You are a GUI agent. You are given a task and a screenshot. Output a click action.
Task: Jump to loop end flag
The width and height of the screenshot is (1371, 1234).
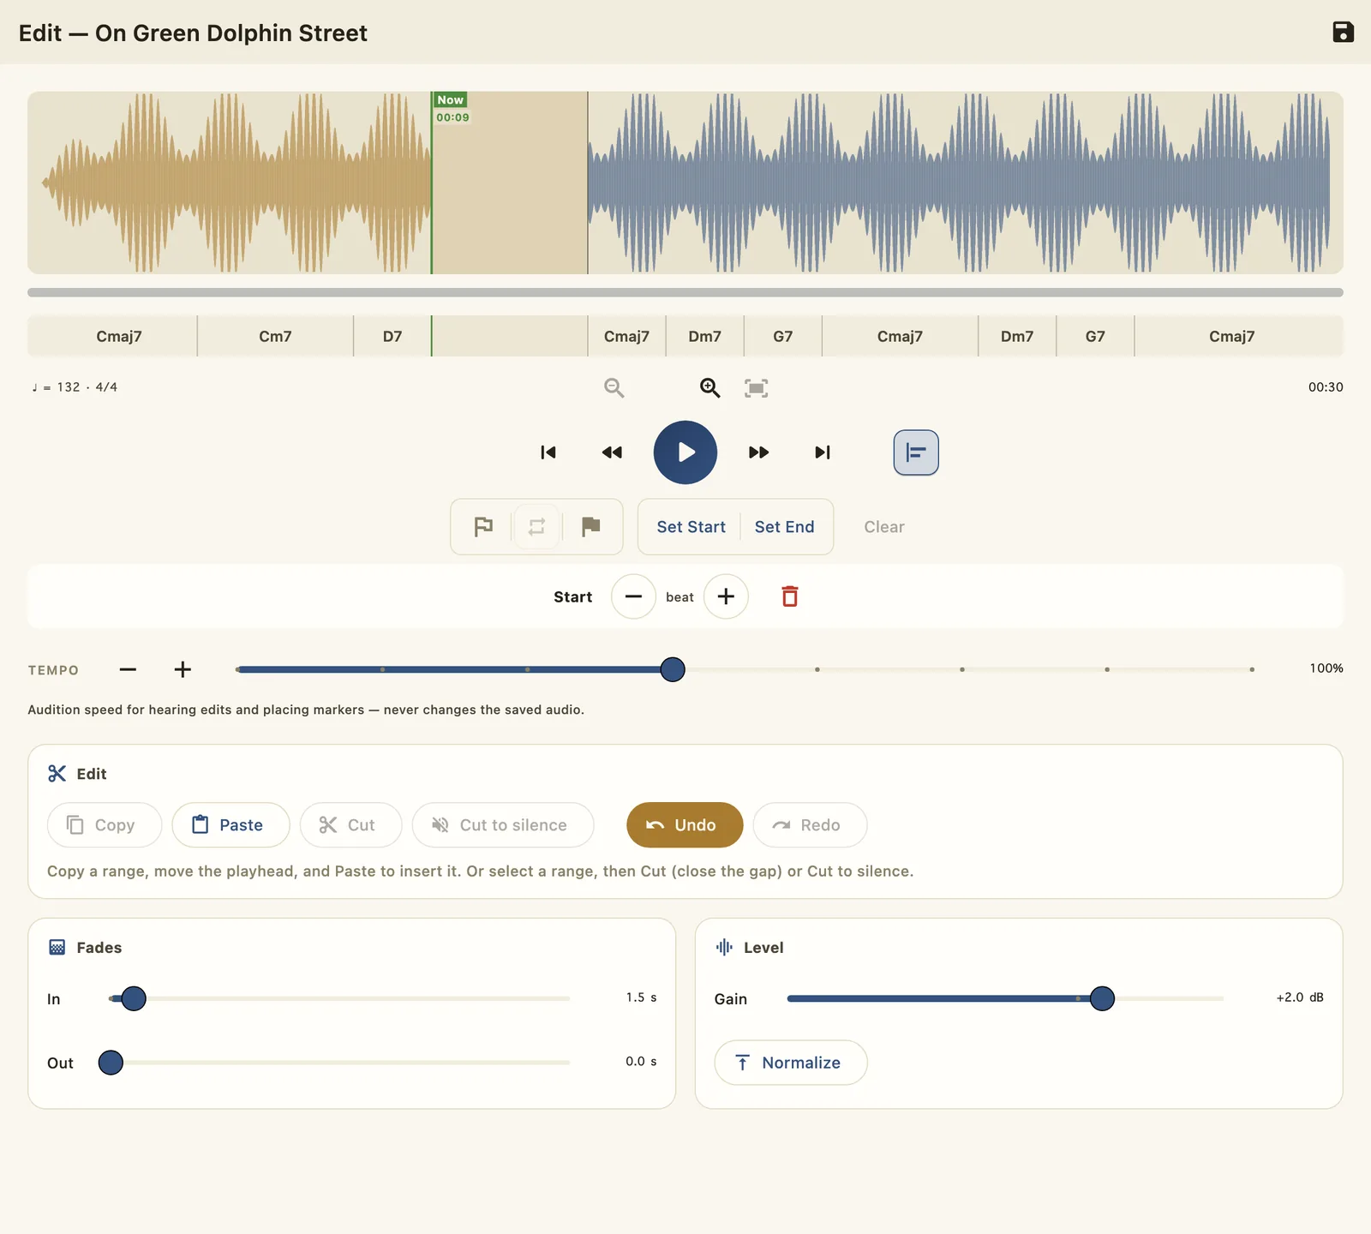590,526
